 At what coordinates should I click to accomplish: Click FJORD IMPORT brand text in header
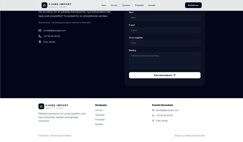point(60,4)
